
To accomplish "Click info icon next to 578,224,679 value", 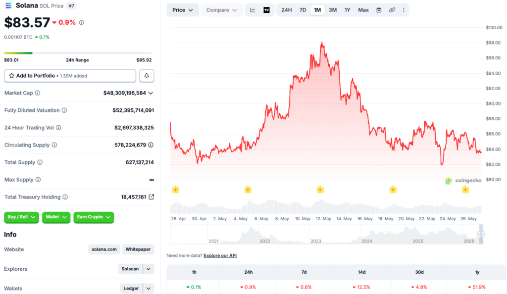I will click(151, 145).
